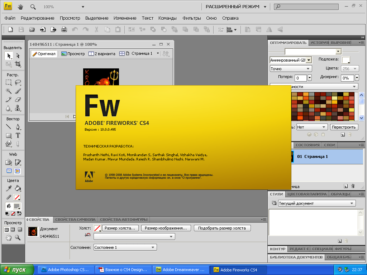Open the Подложка matte color swatch

pos(346,60)
